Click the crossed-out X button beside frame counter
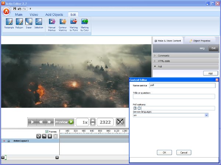The image size is (221, 165). [x=120, y=122]
